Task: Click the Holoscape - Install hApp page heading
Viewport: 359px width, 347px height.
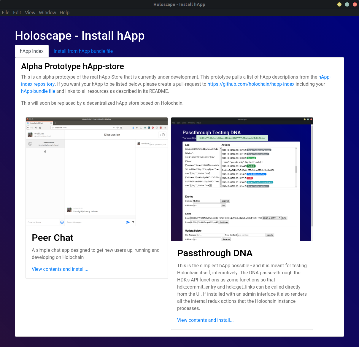Action: (80, 36)
